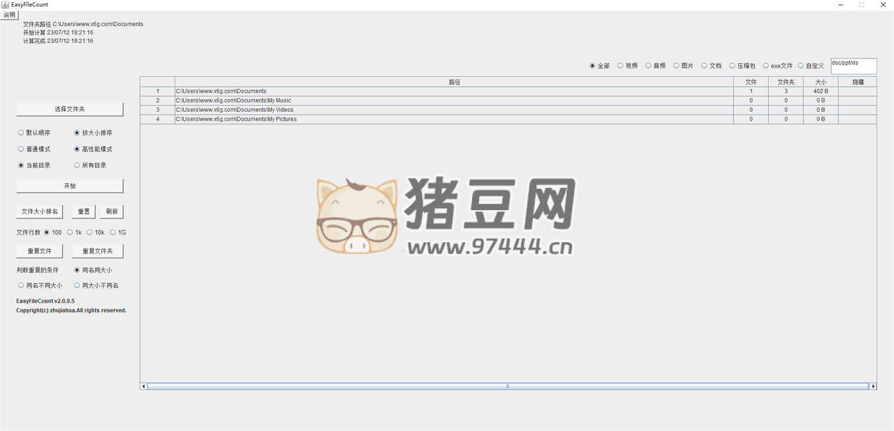Screen dimensions: 894x431
Task: Set file rows to 10k
Action: pos(90,233)
